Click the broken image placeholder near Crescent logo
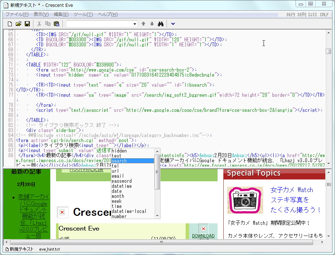The width and height of the screenshot is (335, 255). [x=62, y=212]
